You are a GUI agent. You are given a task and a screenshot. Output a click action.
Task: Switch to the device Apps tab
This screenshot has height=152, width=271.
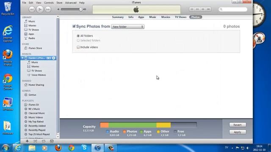[x=141, y=17]
